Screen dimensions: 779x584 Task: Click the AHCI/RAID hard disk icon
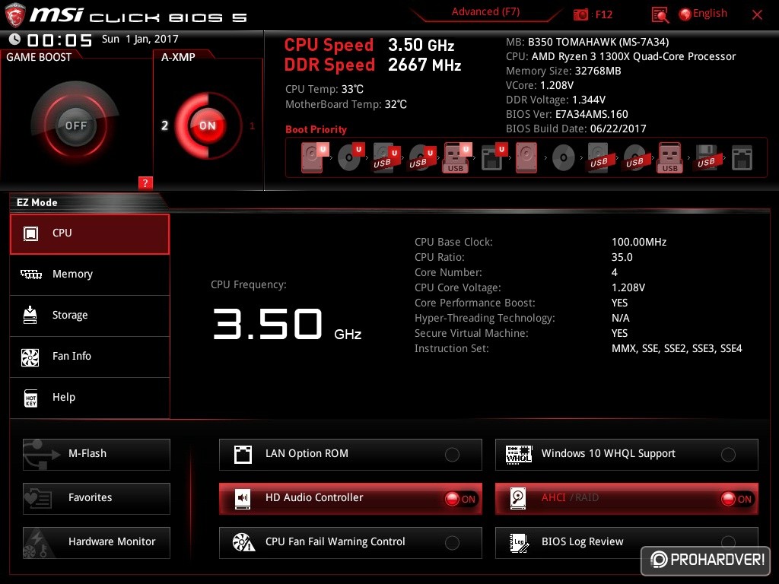[518, 498]
